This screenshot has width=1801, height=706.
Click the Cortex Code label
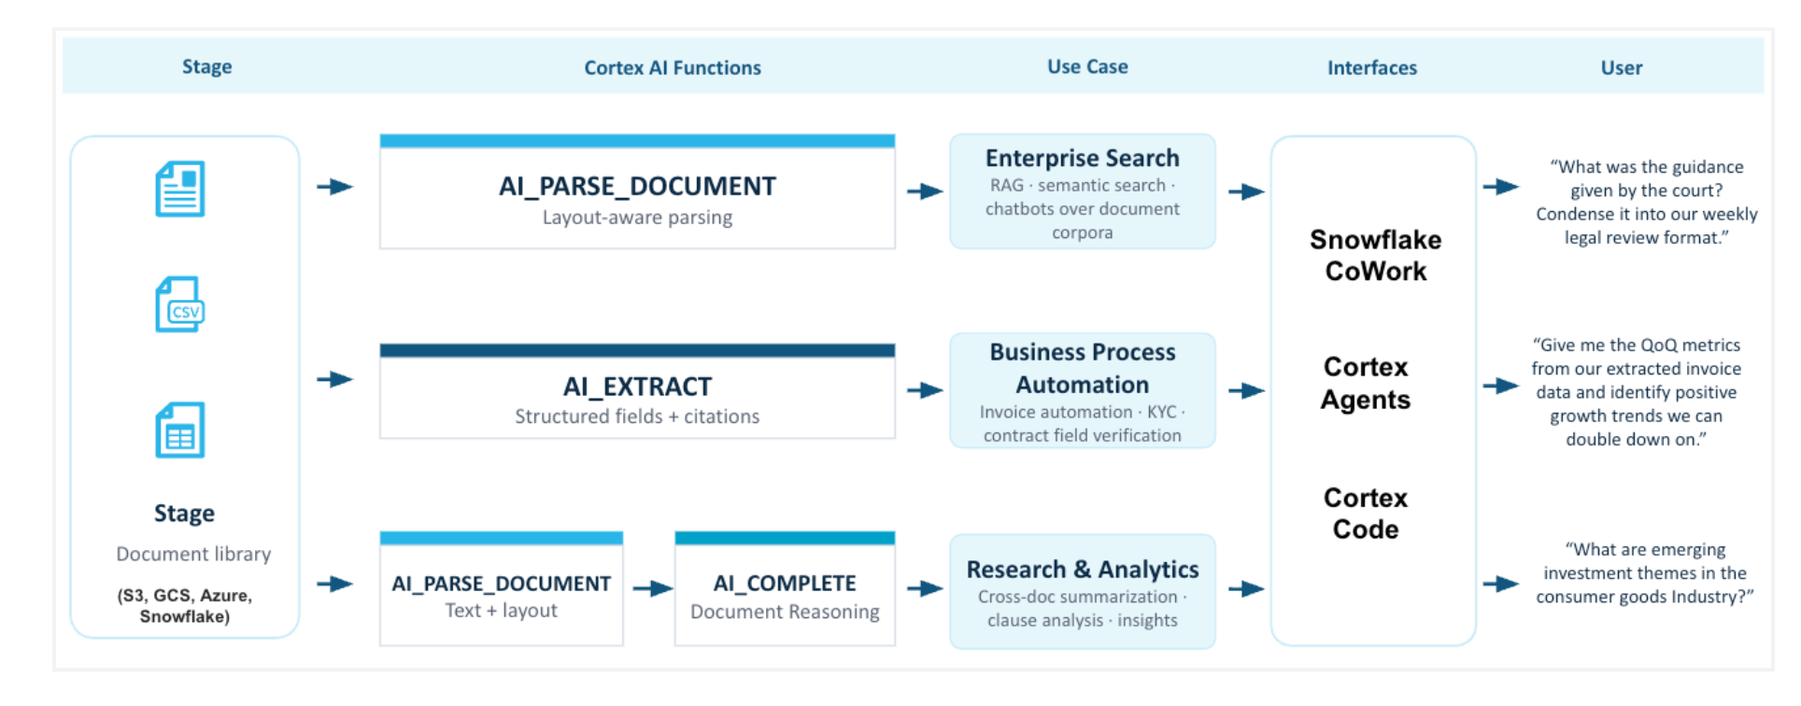[x=1366, y=513]
